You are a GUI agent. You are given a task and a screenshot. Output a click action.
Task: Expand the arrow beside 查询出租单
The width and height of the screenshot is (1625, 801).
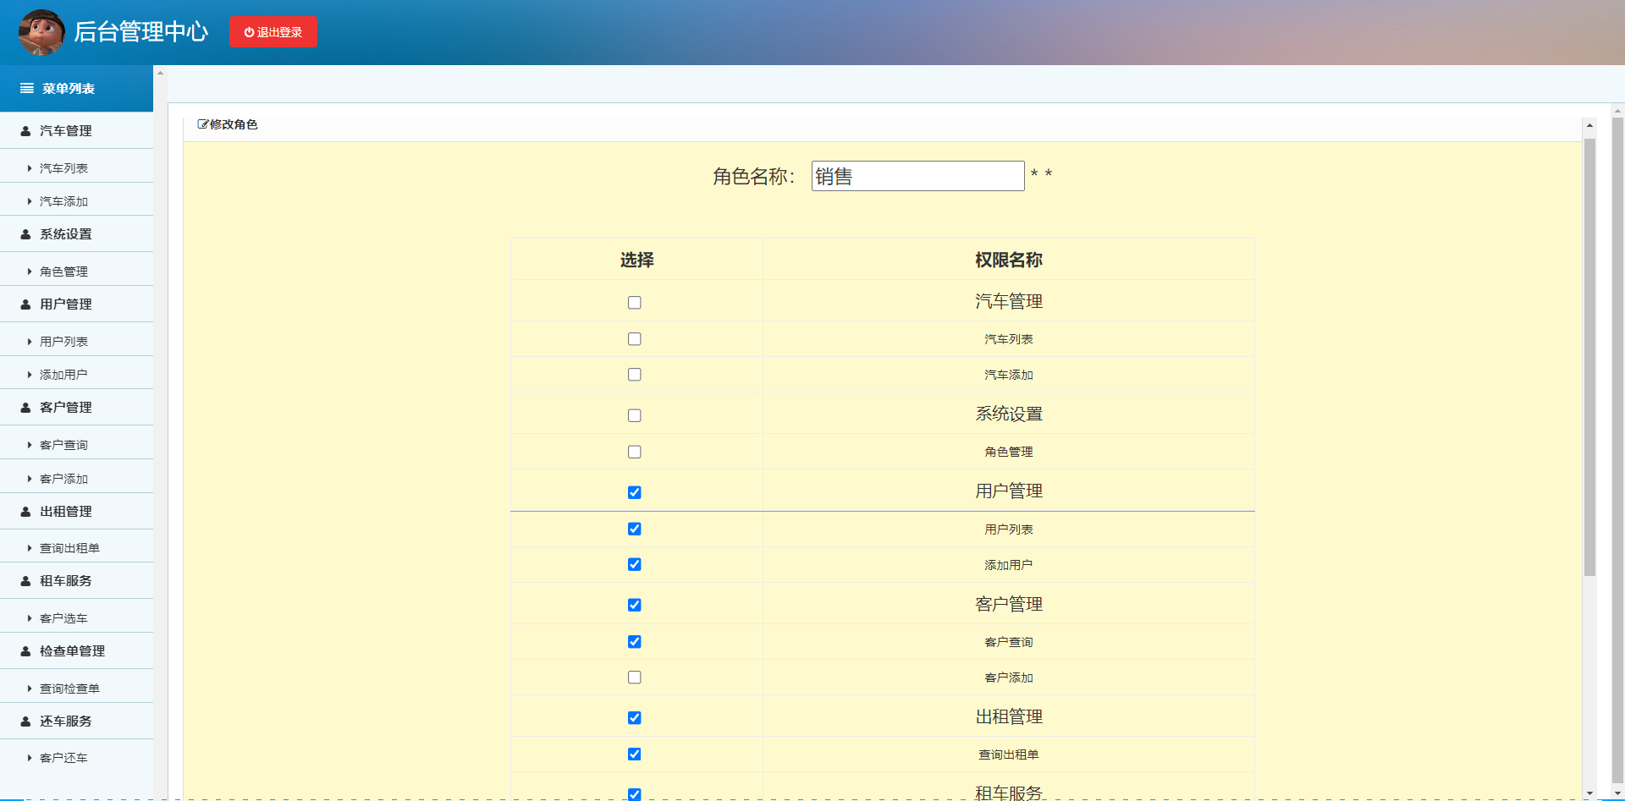(x=28, y=547)
